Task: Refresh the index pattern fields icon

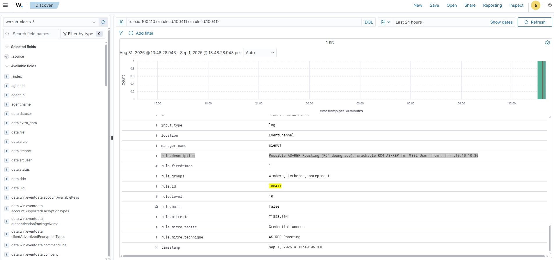Action: 103,22
